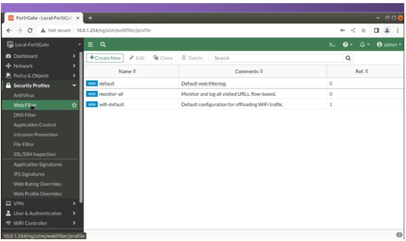Open the tab search chevron
The width and height of the screenshot is (406, 241).
click(378, 18)
